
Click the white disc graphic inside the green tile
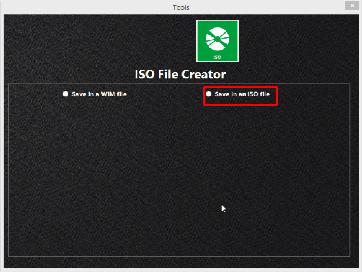tap(218, 39)
